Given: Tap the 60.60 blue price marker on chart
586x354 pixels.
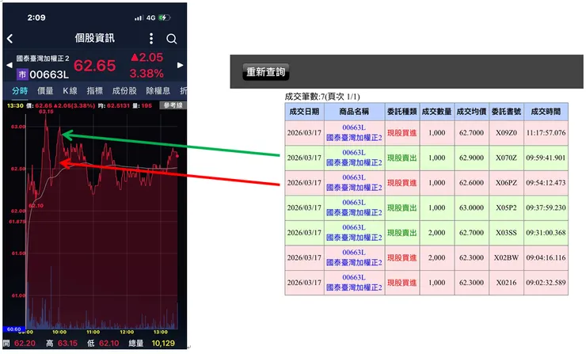Looking at the screenshot, I should (x=13, y=329).
